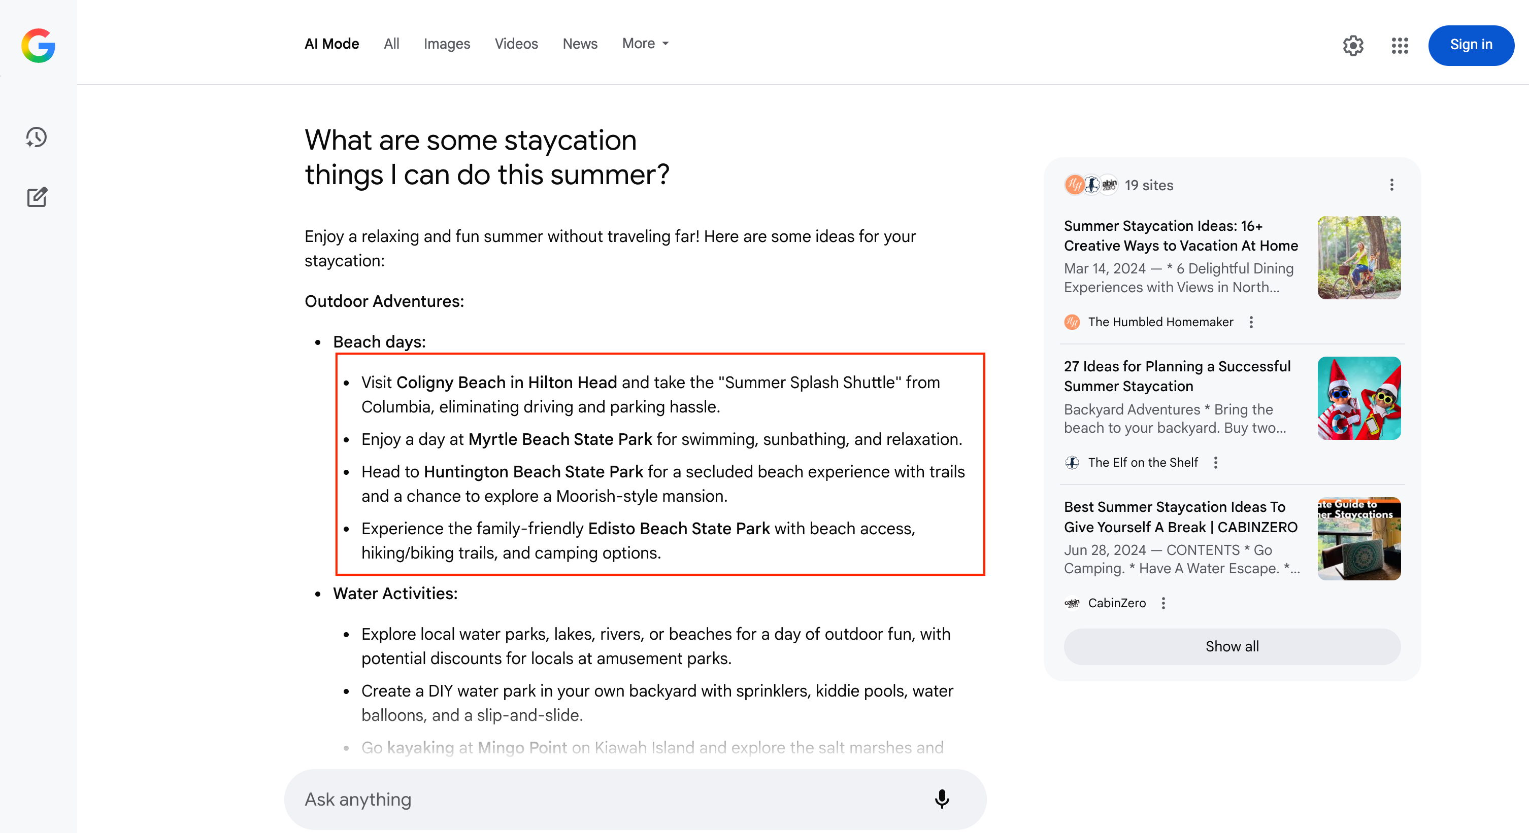Screen dimensions: 1529x833
Task: Open the sources panel three-dot menu
Action: [x=1391, y=185]
